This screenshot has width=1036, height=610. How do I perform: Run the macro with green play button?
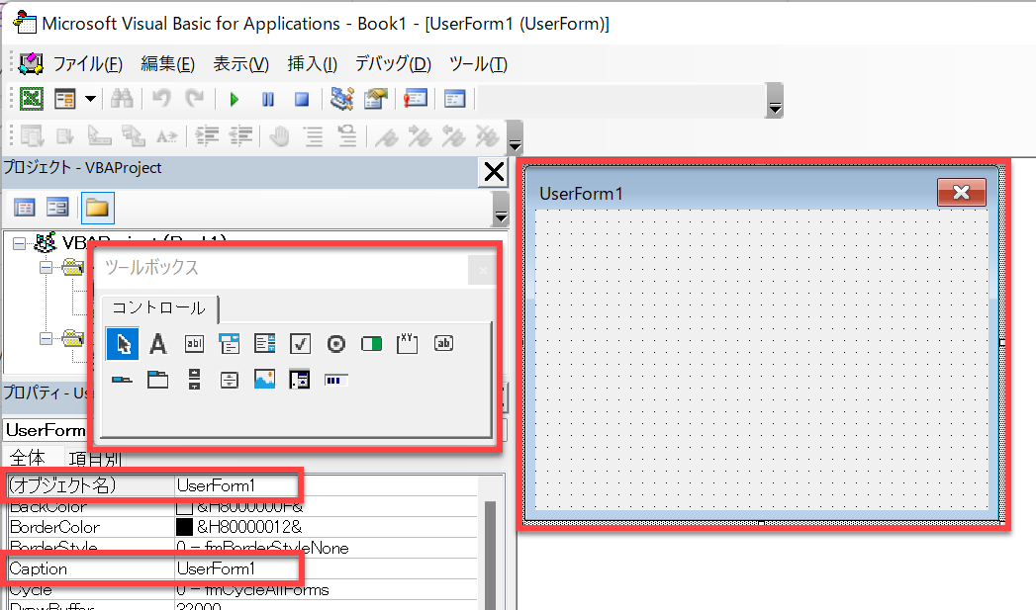tap(234, 100)
